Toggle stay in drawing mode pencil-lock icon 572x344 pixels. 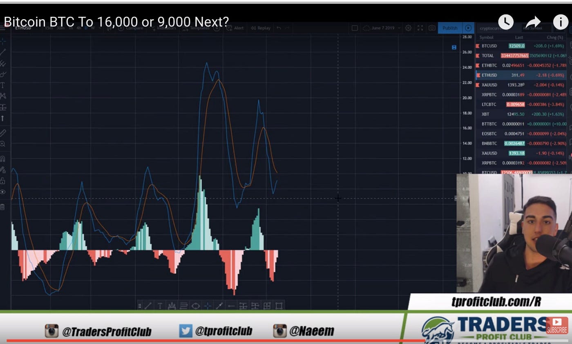pyautogui.click(x=3, y=170)
